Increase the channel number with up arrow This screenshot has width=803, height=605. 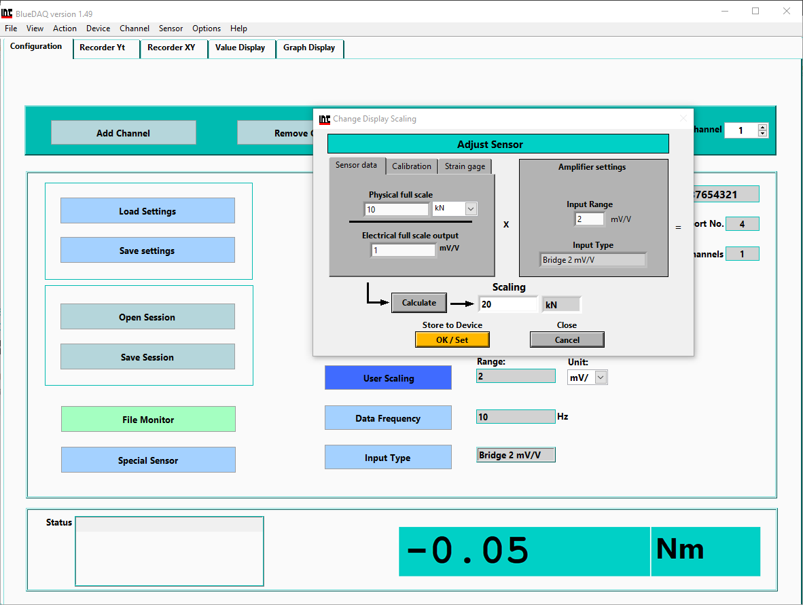[x=762, y=127]
